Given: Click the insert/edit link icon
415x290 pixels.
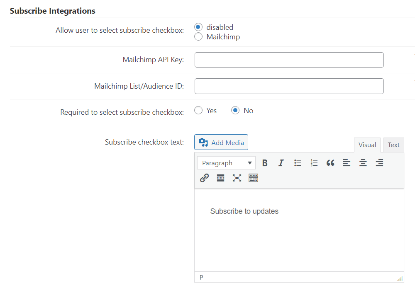Looking at the screenshot, I should tap(204, 178).
